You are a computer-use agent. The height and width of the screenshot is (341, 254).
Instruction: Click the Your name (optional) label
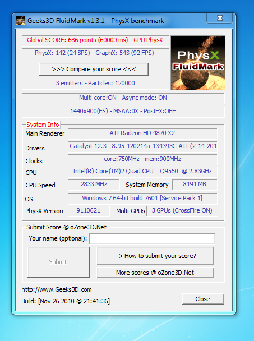tap(58, 238)
